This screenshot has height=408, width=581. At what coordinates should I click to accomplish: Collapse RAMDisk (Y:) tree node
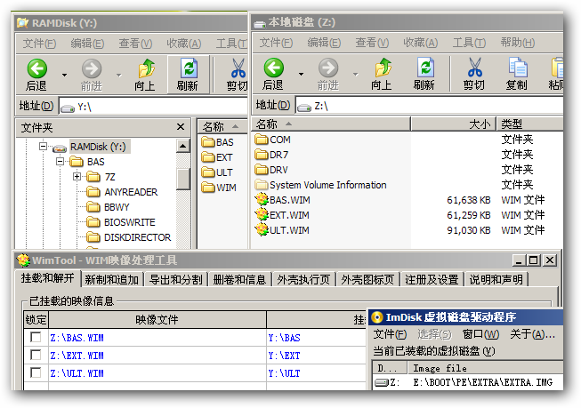(43, 147)
